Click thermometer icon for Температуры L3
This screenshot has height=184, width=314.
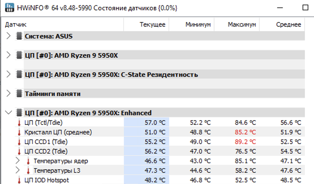pyautogui.click(x=28, y=170)
